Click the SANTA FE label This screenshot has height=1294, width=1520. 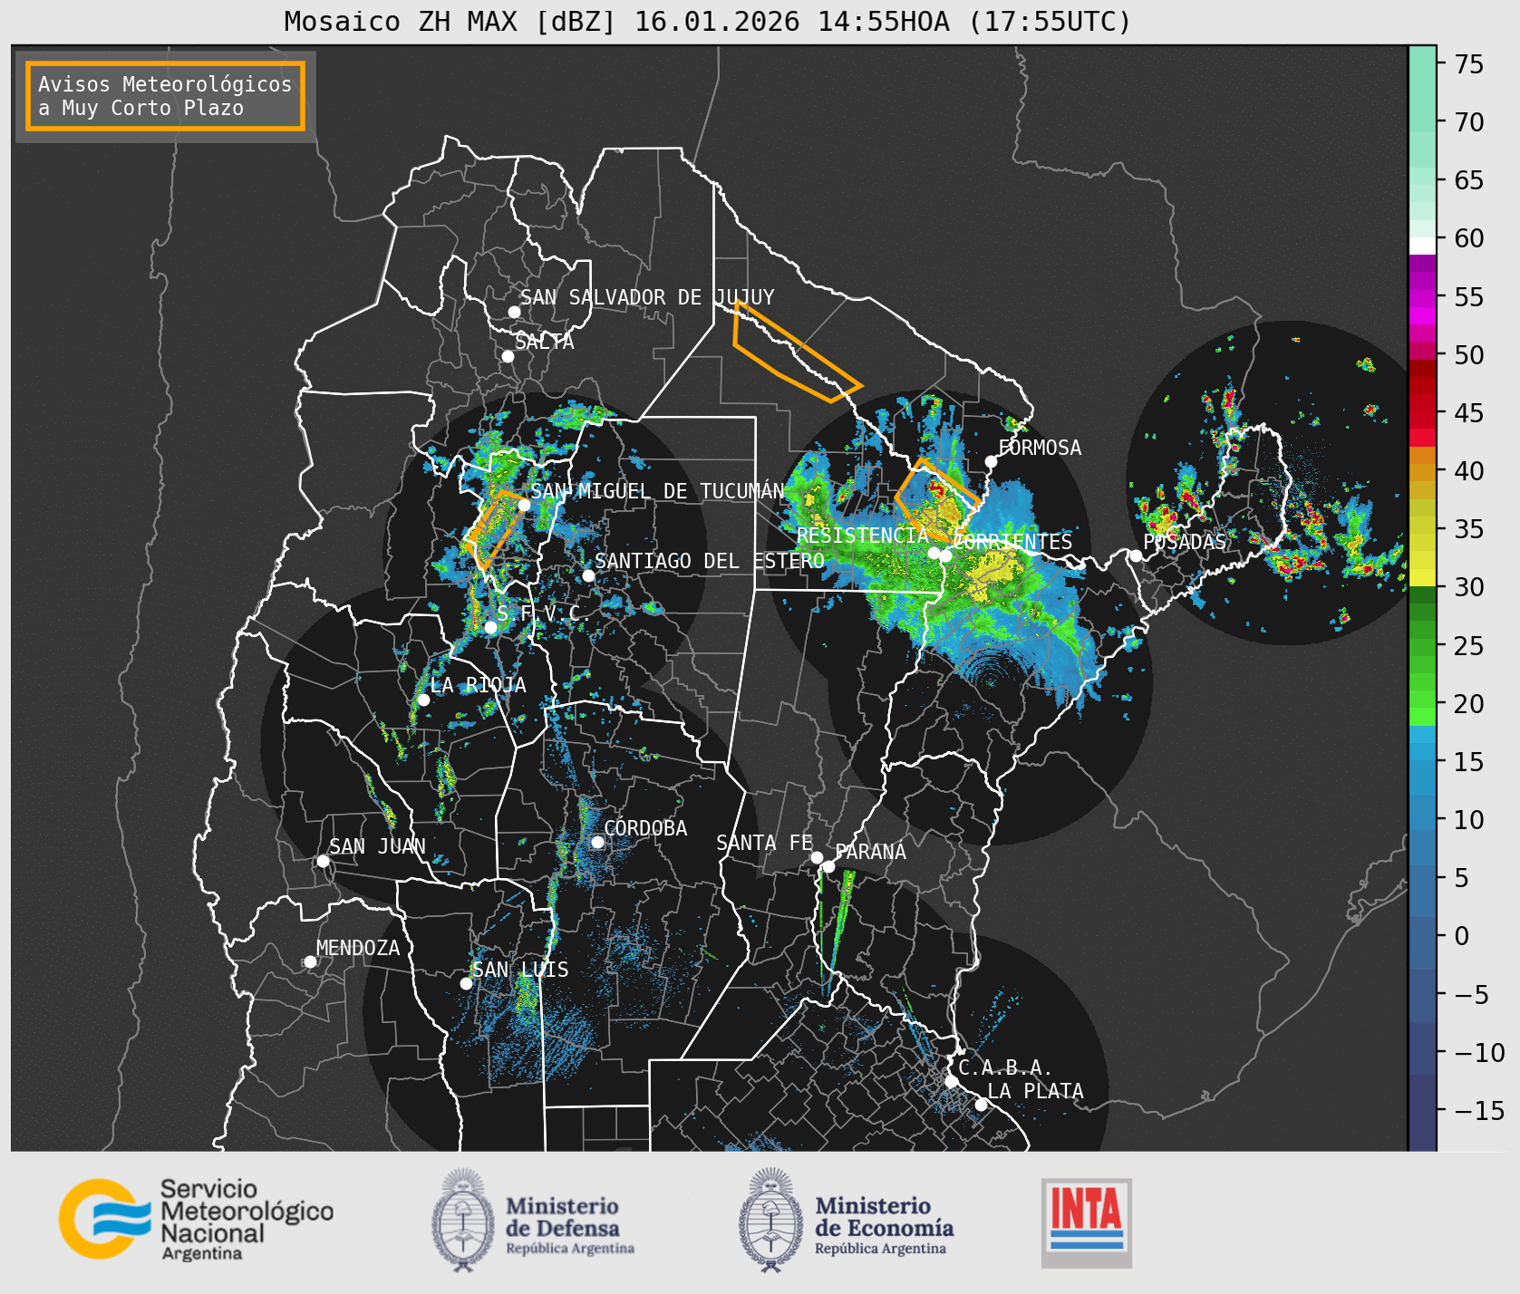click(x=765, y=843)
